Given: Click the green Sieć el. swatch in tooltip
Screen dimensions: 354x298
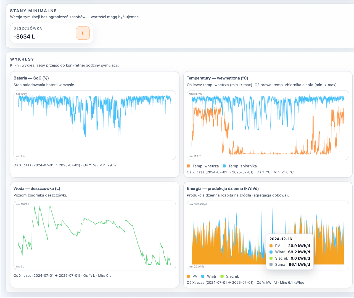Looking at the screenshot, I should pos(271,258).
